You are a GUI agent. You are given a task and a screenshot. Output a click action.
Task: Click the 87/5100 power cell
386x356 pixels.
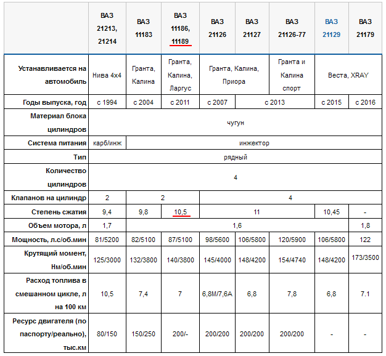(180, 239)
